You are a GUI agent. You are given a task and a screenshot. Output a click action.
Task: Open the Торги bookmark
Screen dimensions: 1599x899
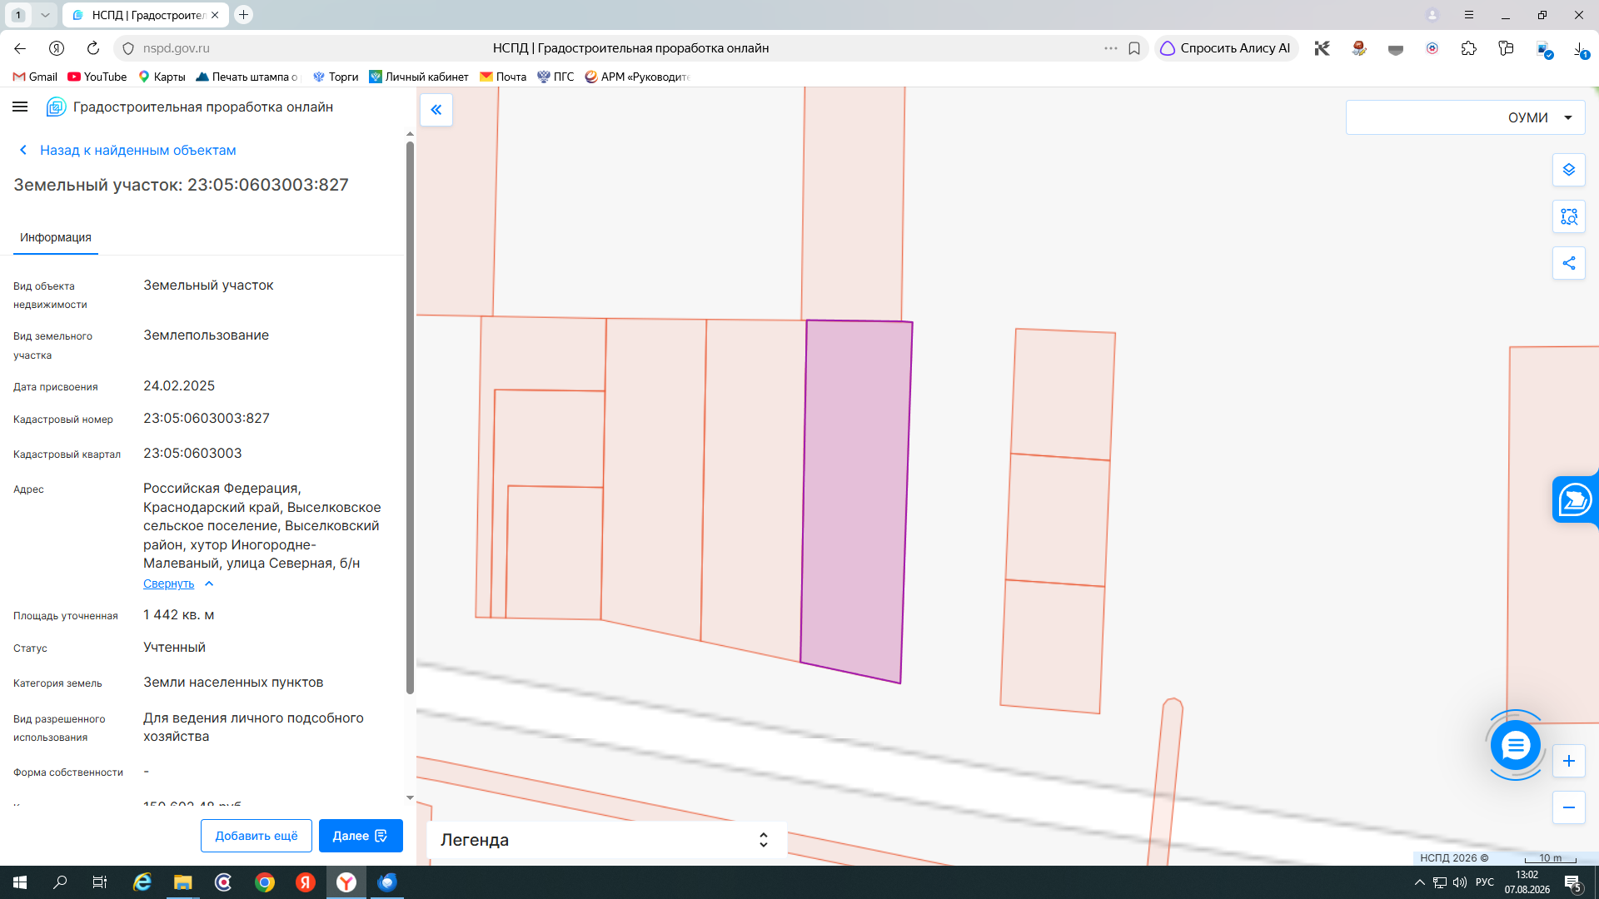[336, 77]
